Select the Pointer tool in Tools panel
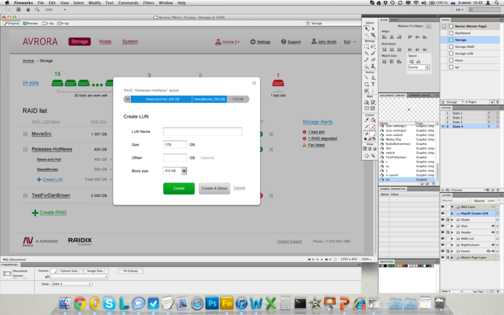 367,28
